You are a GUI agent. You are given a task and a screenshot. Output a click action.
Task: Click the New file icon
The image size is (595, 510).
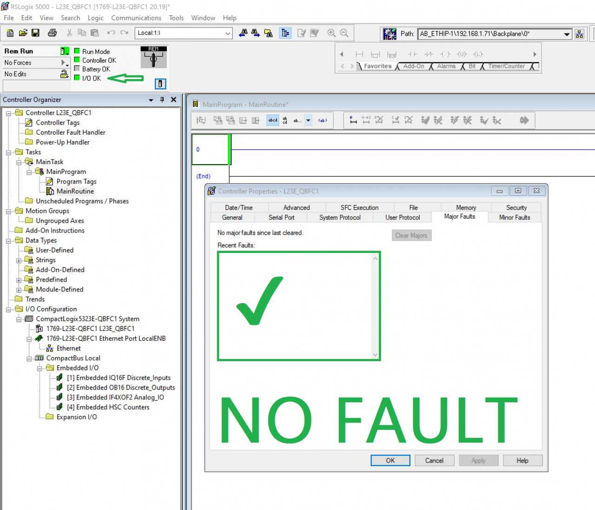click(x=10, y=33)
